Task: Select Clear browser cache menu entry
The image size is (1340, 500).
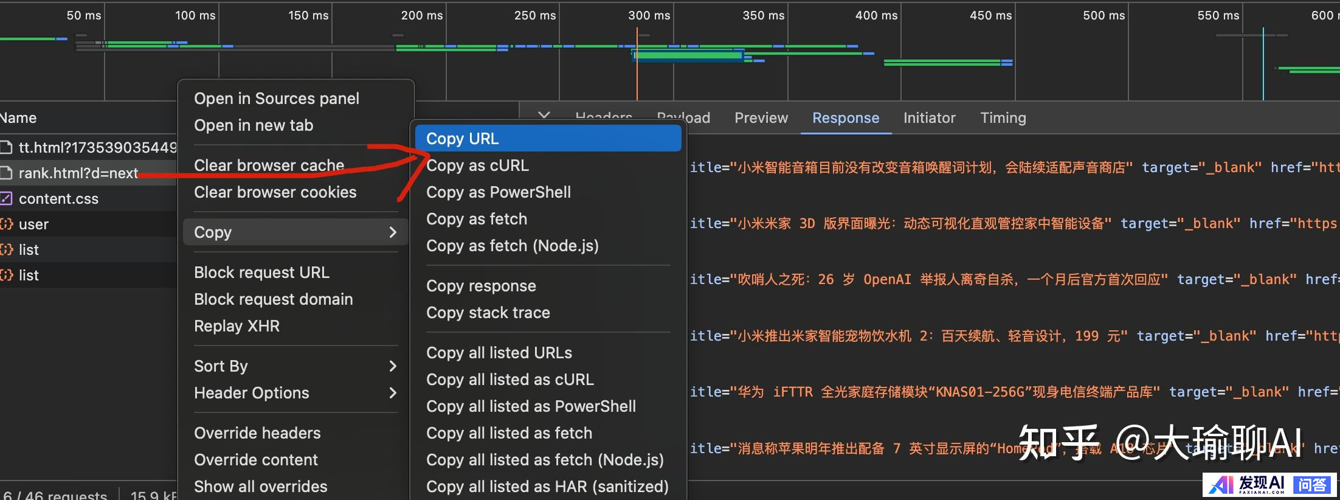Action: tap(269, 165)
